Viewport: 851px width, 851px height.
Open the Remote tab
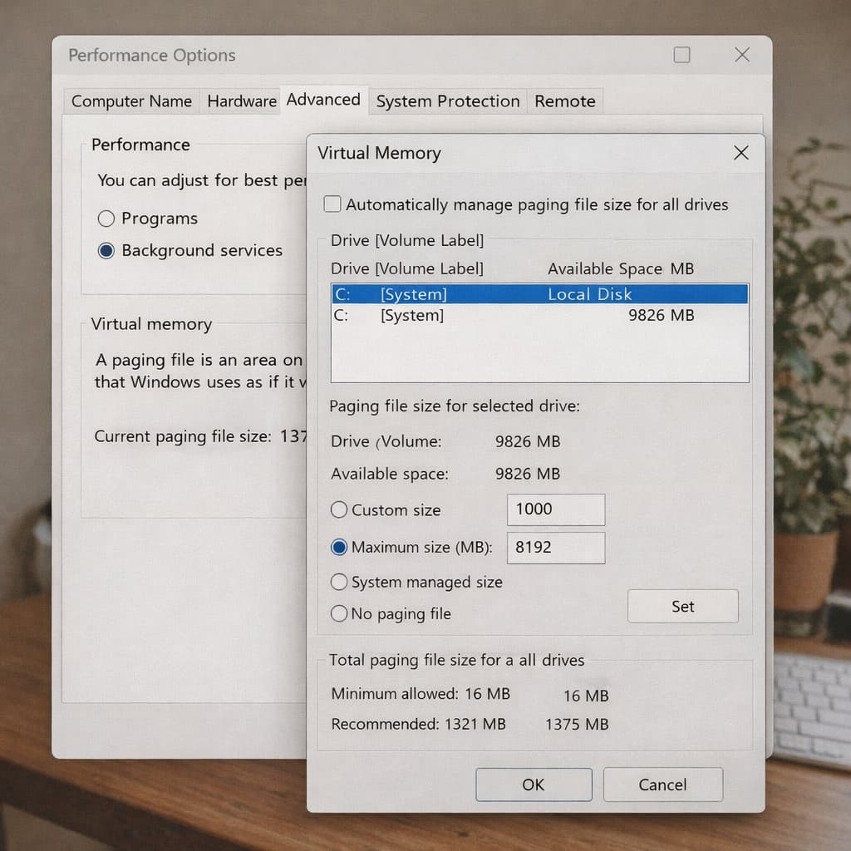[x=564, y=101]
